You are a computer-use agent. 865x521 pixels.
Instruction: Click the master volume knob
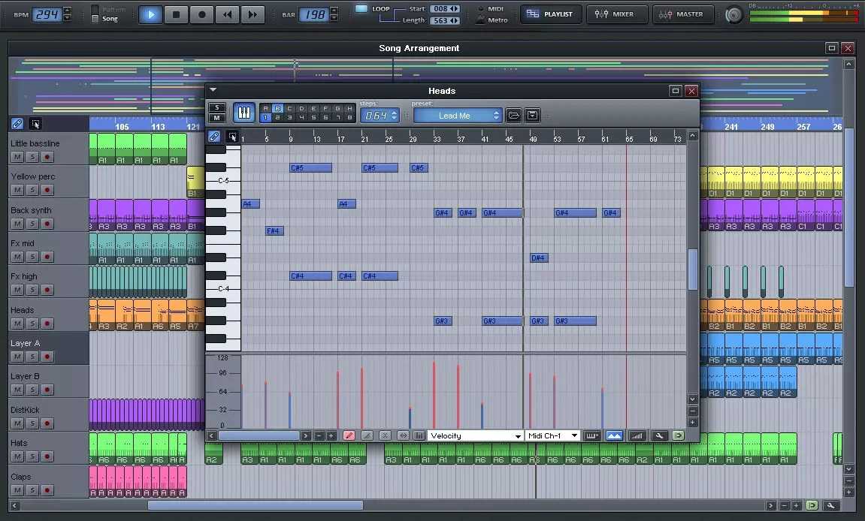click(733, 14)
